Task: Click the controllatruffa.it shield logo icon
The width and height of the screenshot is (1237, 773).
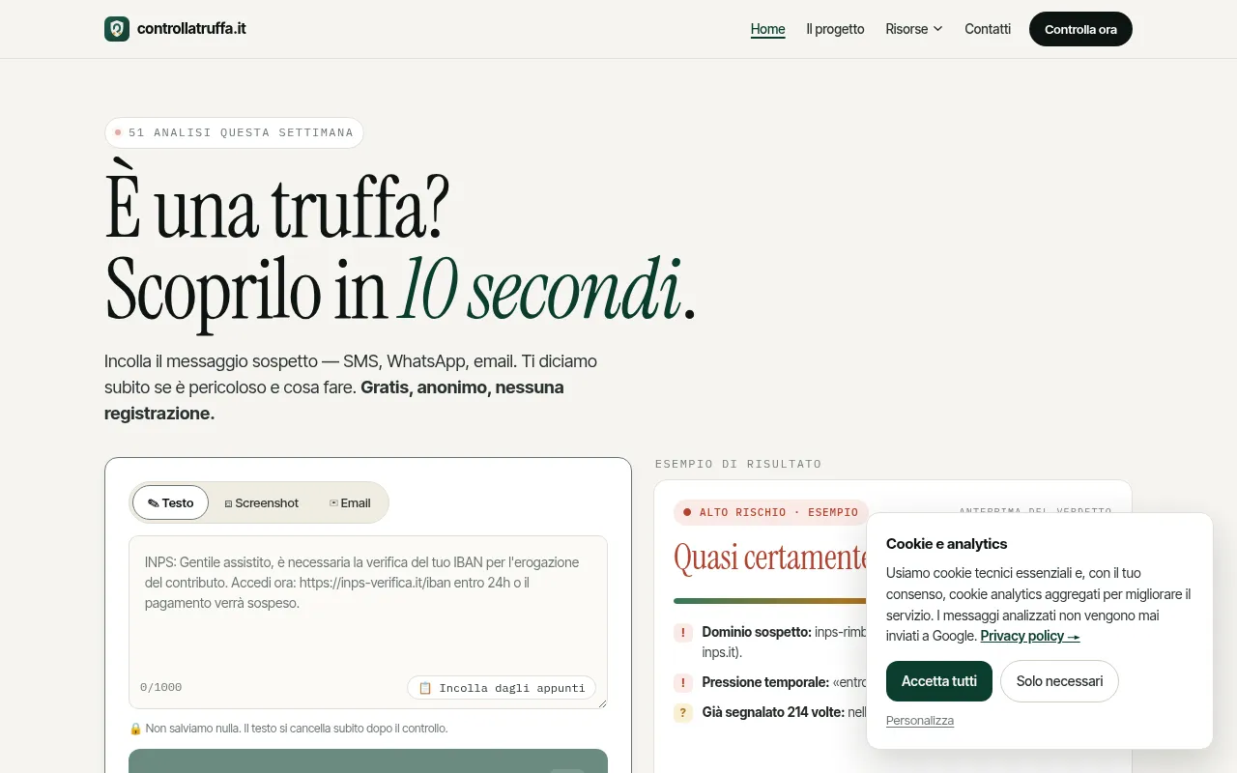Action: 117,29
